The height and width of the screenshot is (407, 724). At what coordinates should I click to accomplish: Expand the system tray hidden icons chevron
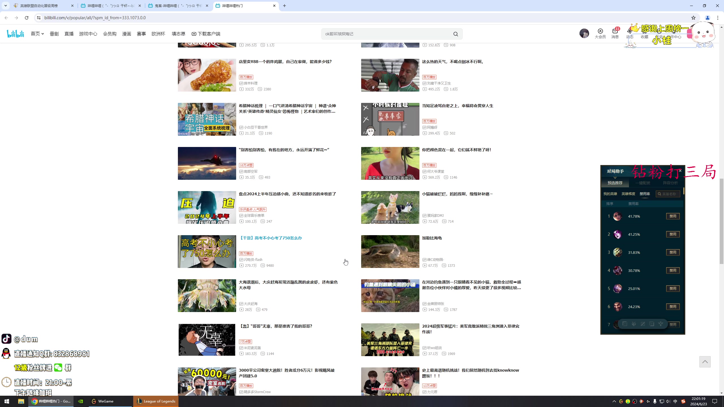614,401
